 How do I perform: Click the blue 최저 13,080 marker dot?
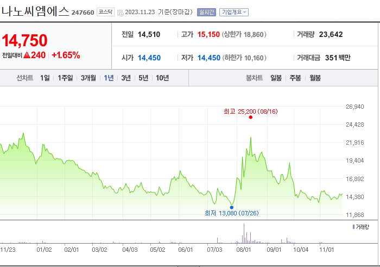[x=232, y=207]
